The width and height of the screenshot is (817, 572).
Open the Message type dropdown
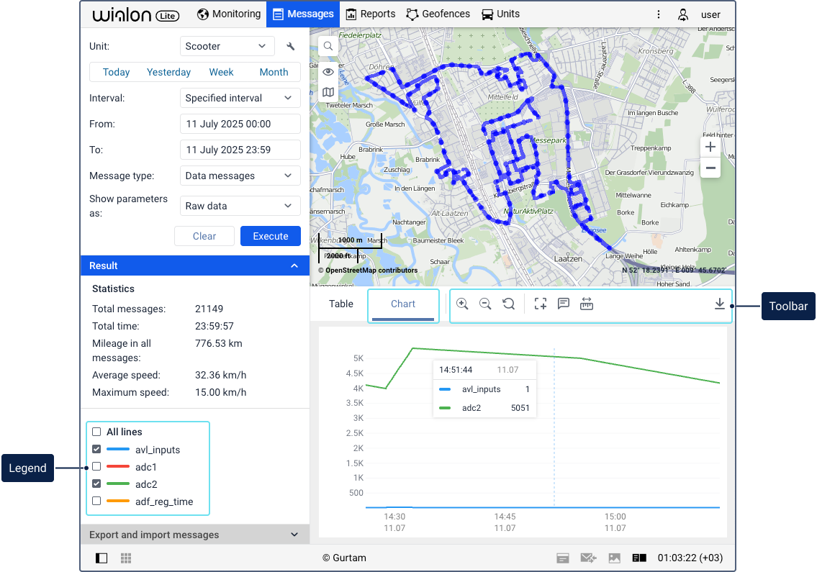click(x=240, y=176)
